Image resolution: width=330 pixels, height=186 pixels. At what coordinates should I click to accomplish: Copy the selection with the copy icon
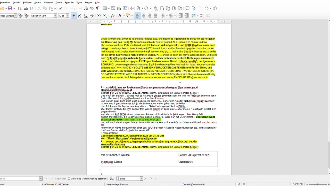click(x=45, y=9)
